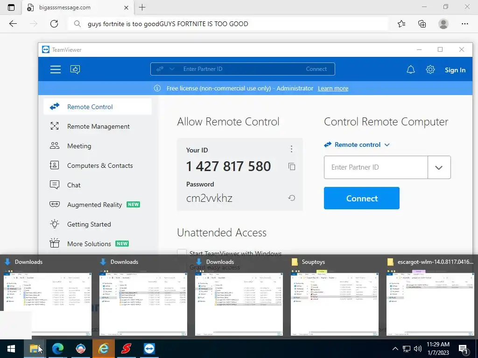478x358 pixels.
Task: Click the blue Connect button
Action: click(x=362, y=198)
